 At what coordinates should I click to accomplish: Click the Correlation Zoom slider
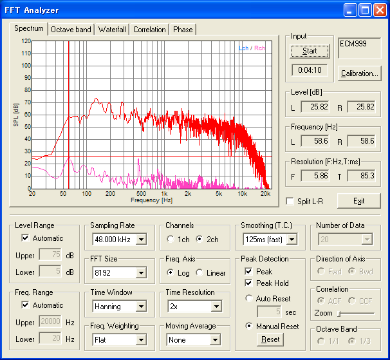point(356,314)
